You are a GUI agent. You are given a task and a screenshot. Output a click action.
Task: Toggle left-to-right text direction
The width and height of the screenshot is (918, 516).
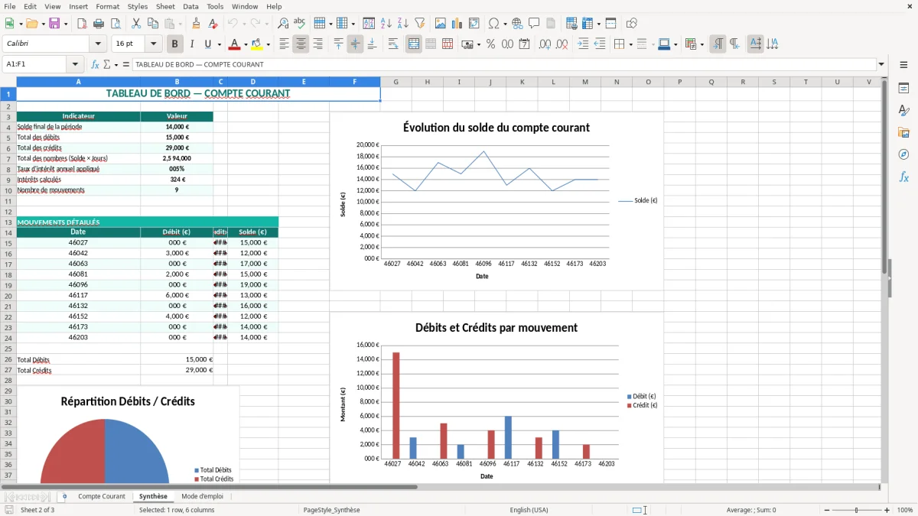click(x=718, y=44)
